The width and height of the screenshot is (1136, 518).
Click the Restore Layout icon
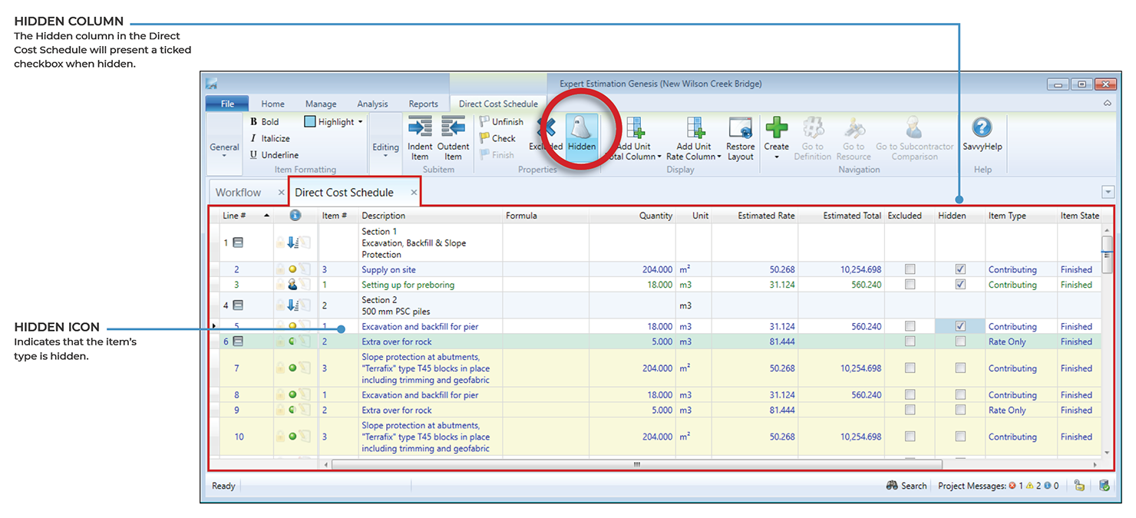coord(740,127)
